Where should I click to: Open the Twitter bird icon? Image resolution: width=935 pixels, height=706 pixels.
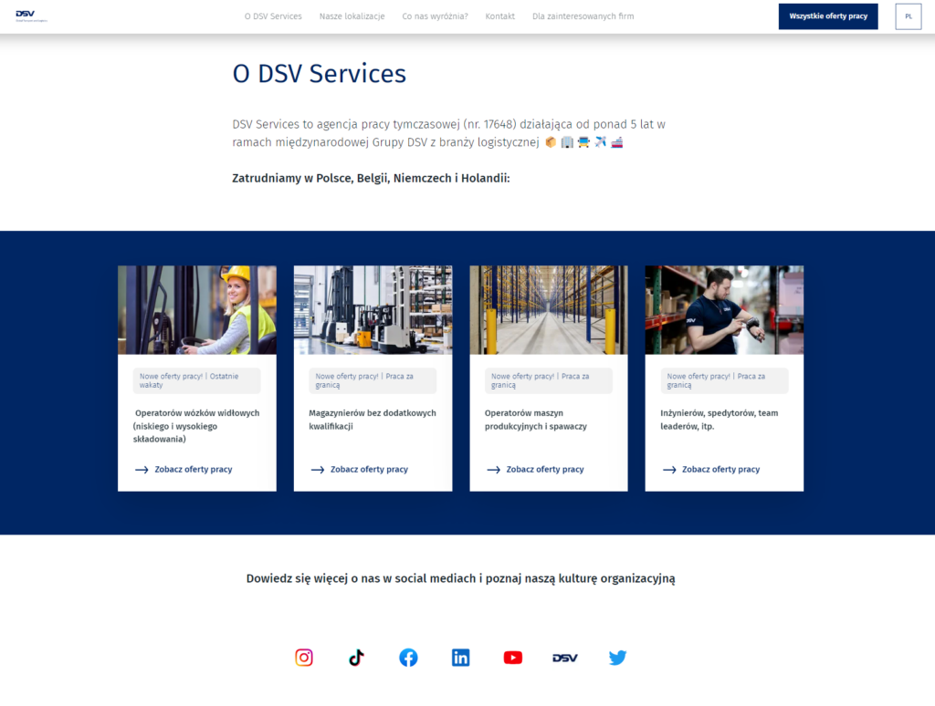pos(617,658)
